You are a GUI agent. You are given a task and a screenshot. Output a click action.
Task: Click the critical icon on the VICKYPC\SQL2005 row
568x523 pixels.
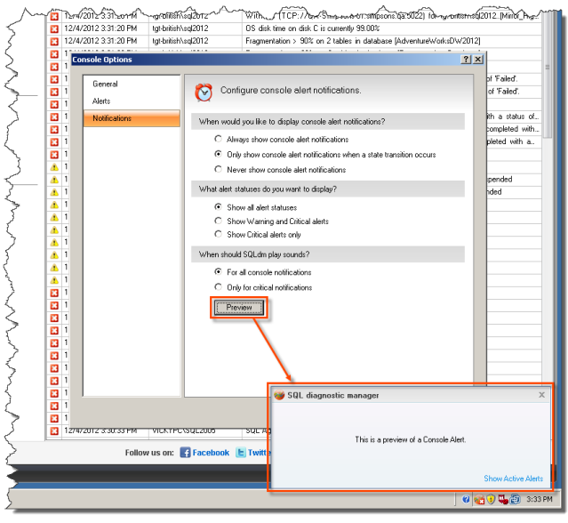click(54, 430)
